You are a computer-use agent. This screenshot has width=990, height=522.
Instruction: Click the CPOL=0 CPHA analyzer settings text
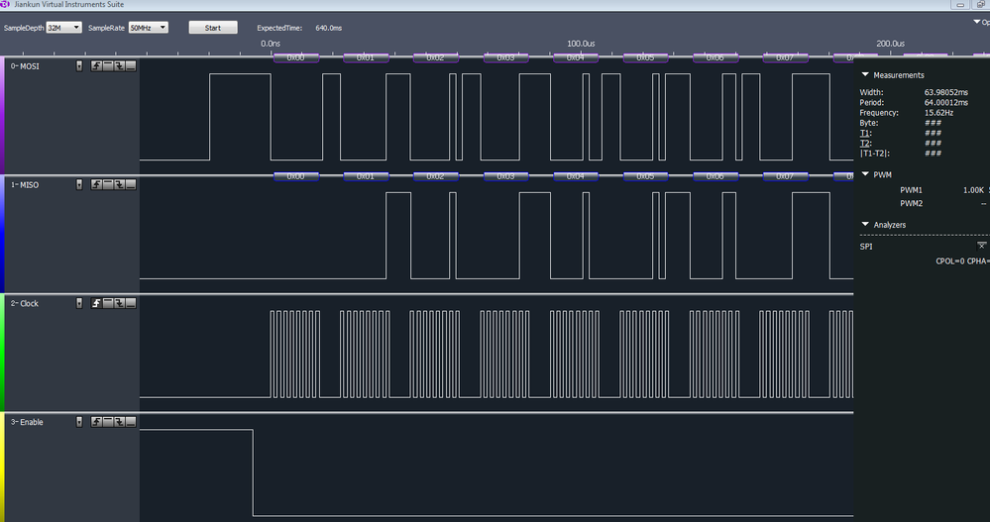[x=961, y=261]
